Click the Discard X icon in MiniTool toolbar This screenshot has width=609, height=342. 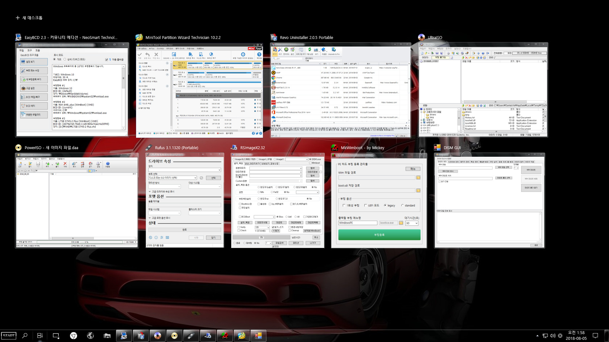click(x=156, y=54)
